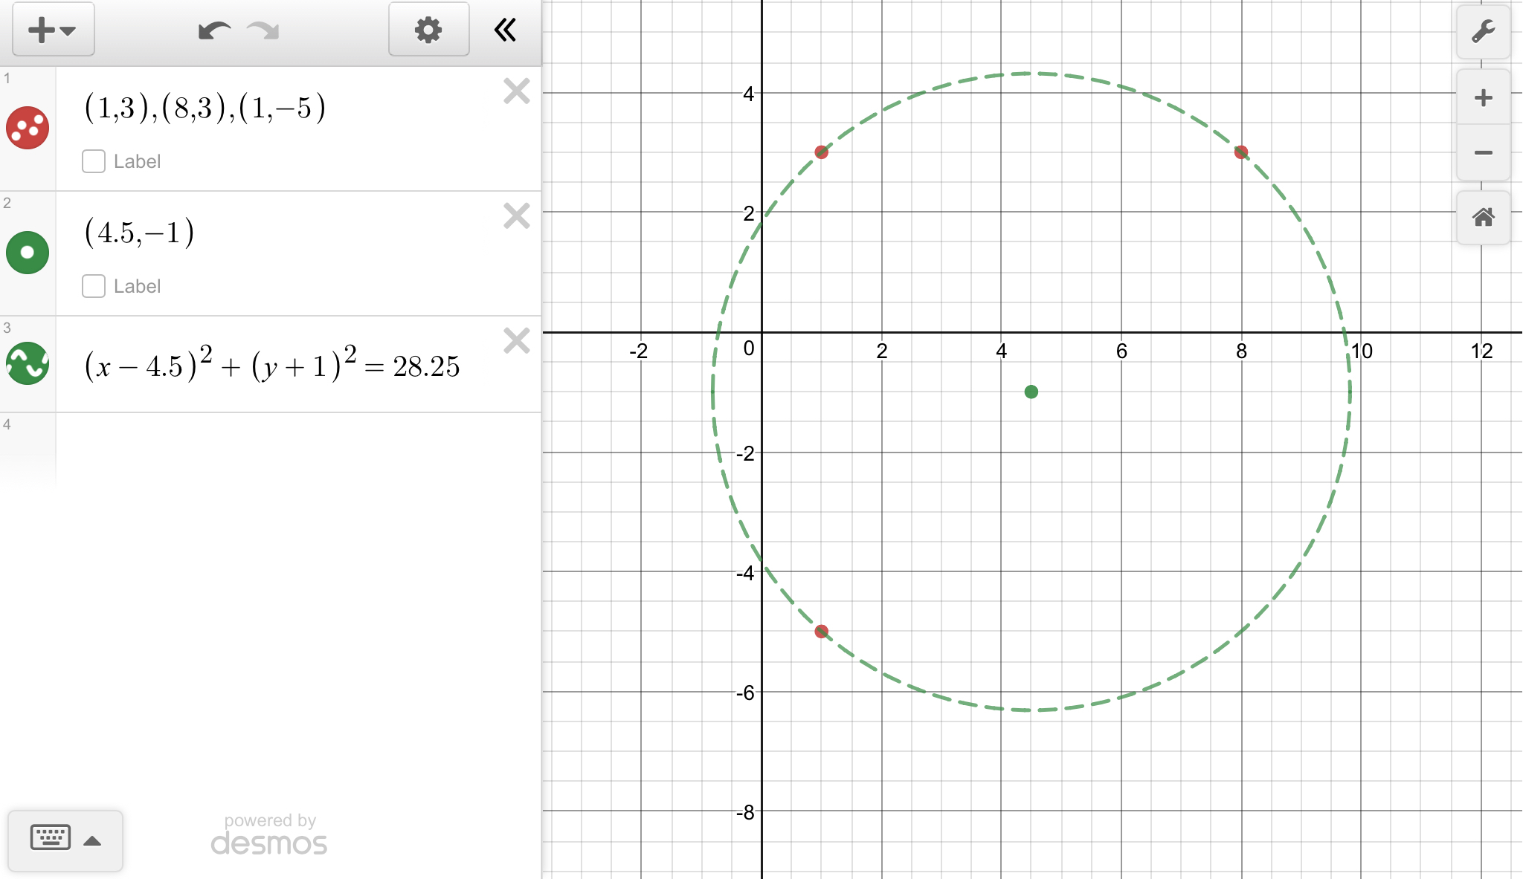Click the Undo arrow
Image resolution: width=1523 pixels, height=879 pixels.
tap(213, 30)
